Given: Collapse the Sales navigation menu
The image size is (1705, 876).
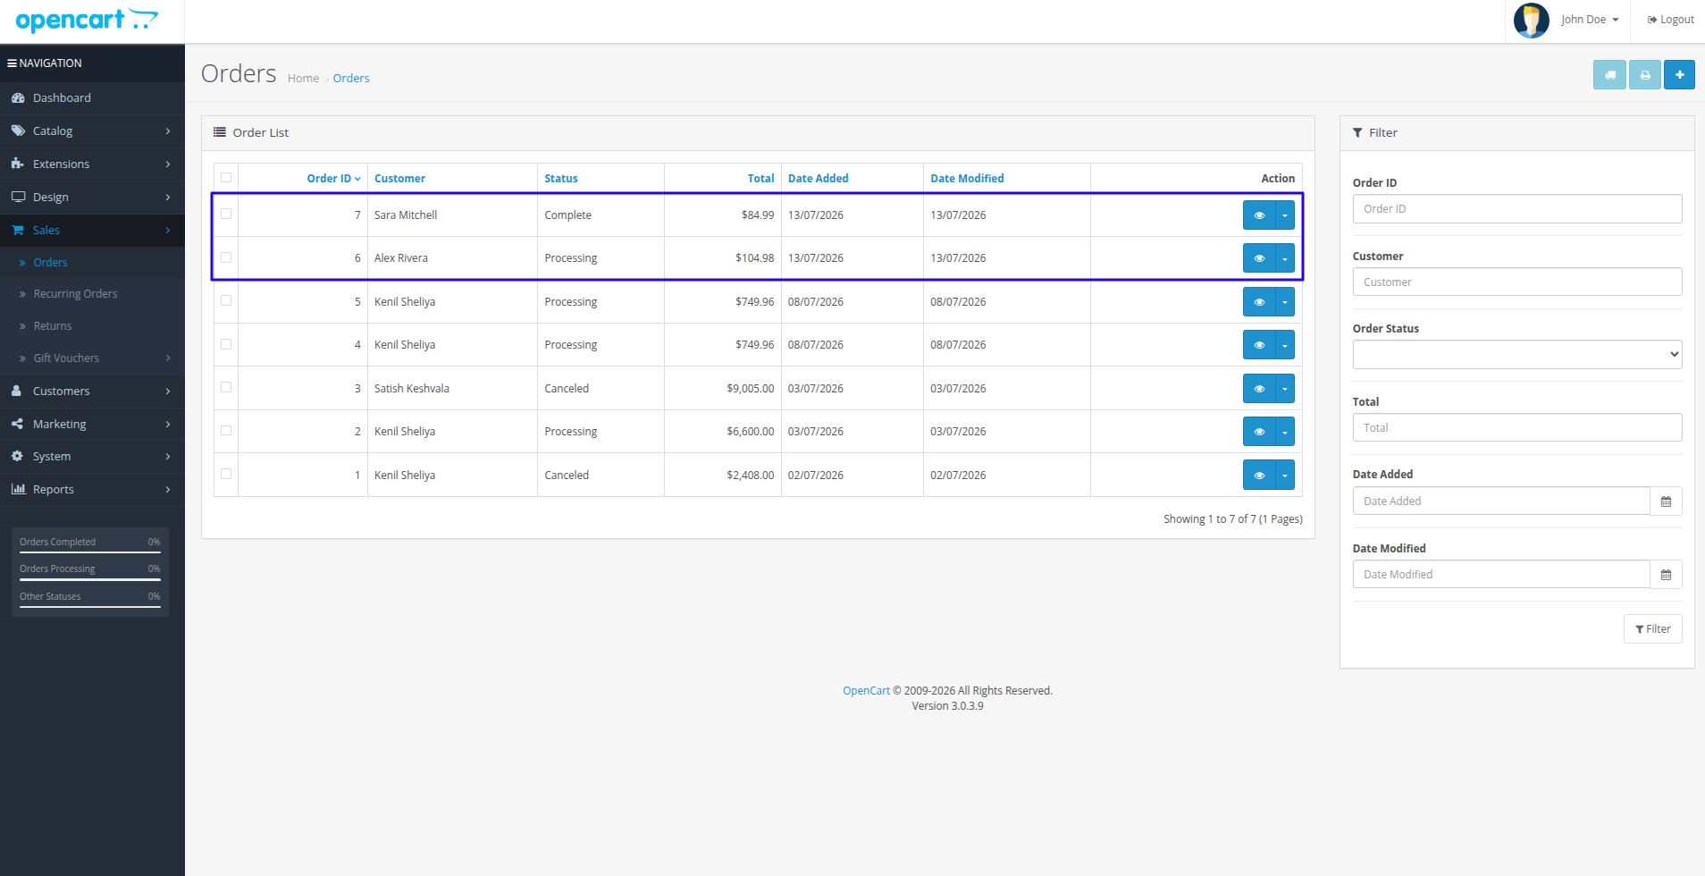Looking at the screenshot, I should 92,231.
